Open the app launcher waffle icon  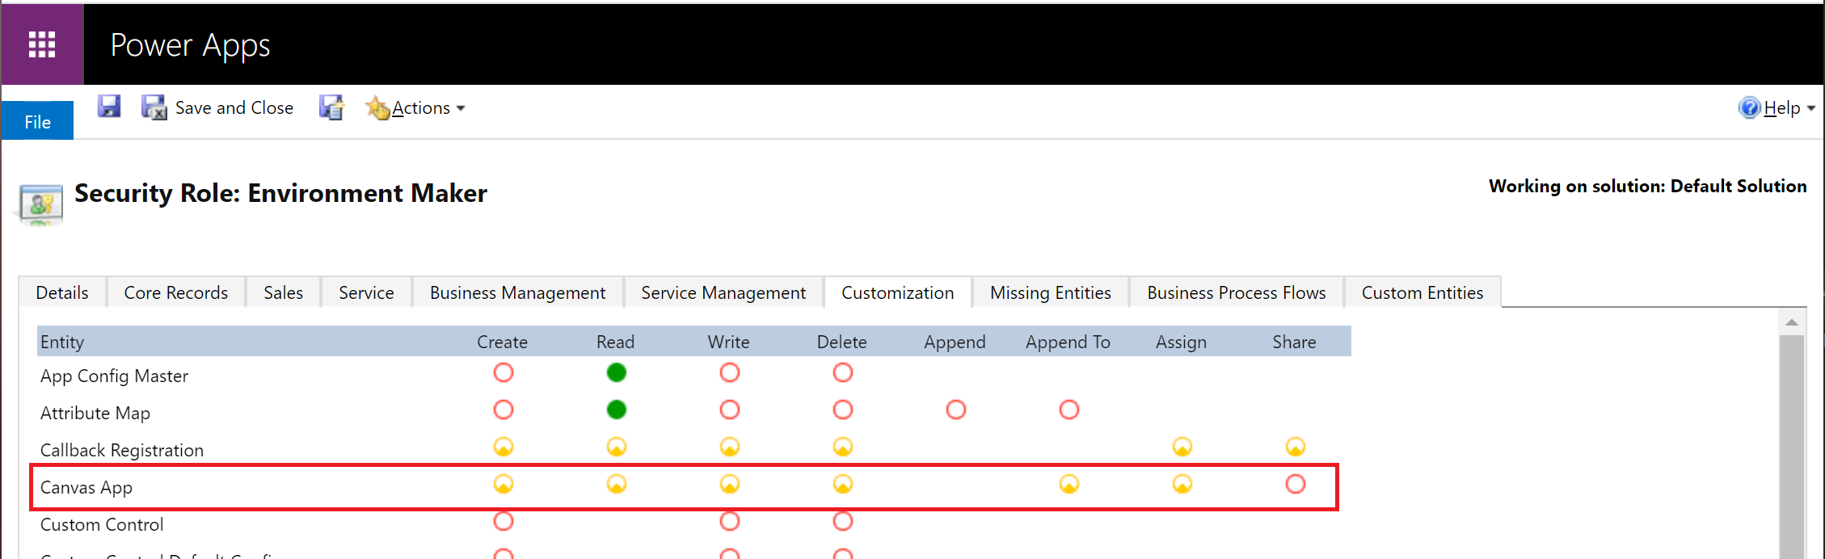pyautogui.click(x=42, y=44)
